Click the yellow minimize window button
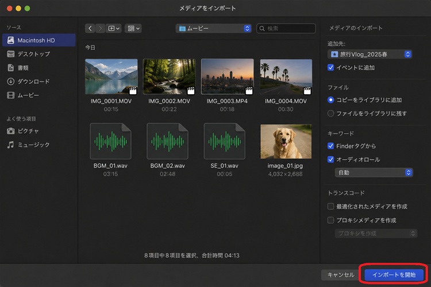This screenshot has height=287, width=431. (x=18, y=9)
